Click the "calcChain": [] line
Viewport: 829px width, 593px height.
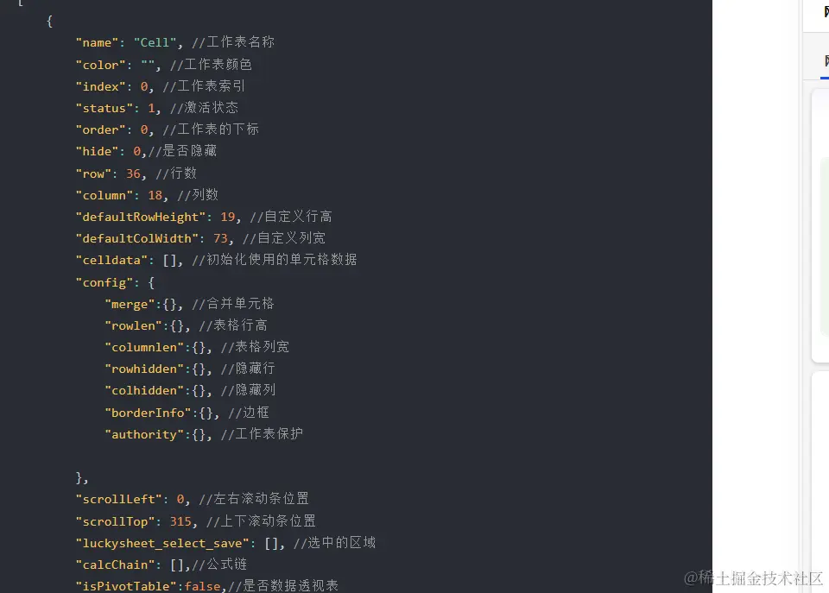click(x=161, y=565)
